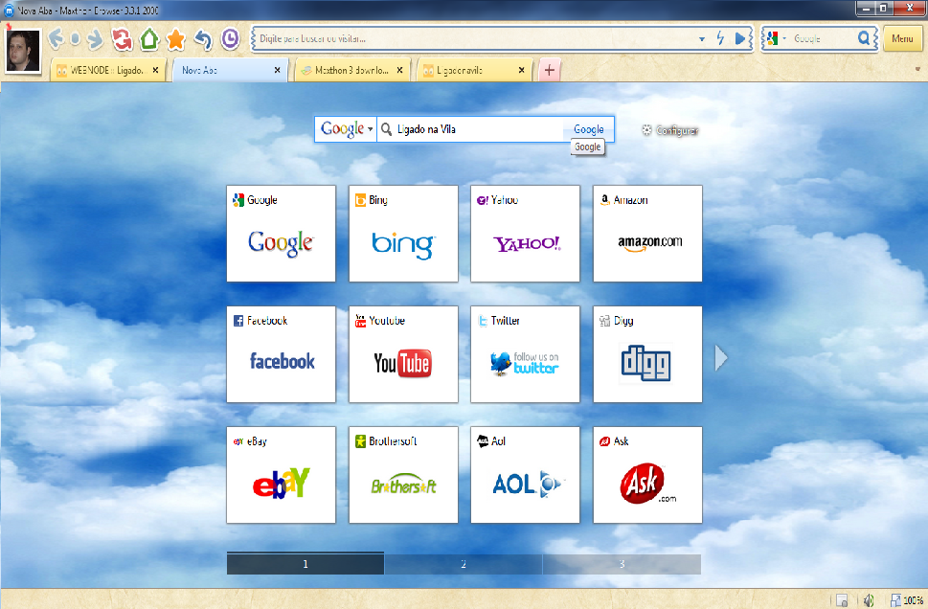Open history with the purple clock icon
928x609 pixels.
pos(230,38)
